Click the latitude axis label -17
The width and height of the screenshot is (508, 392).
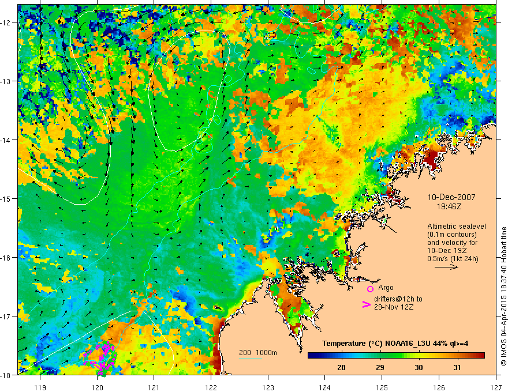coord(6,316)
